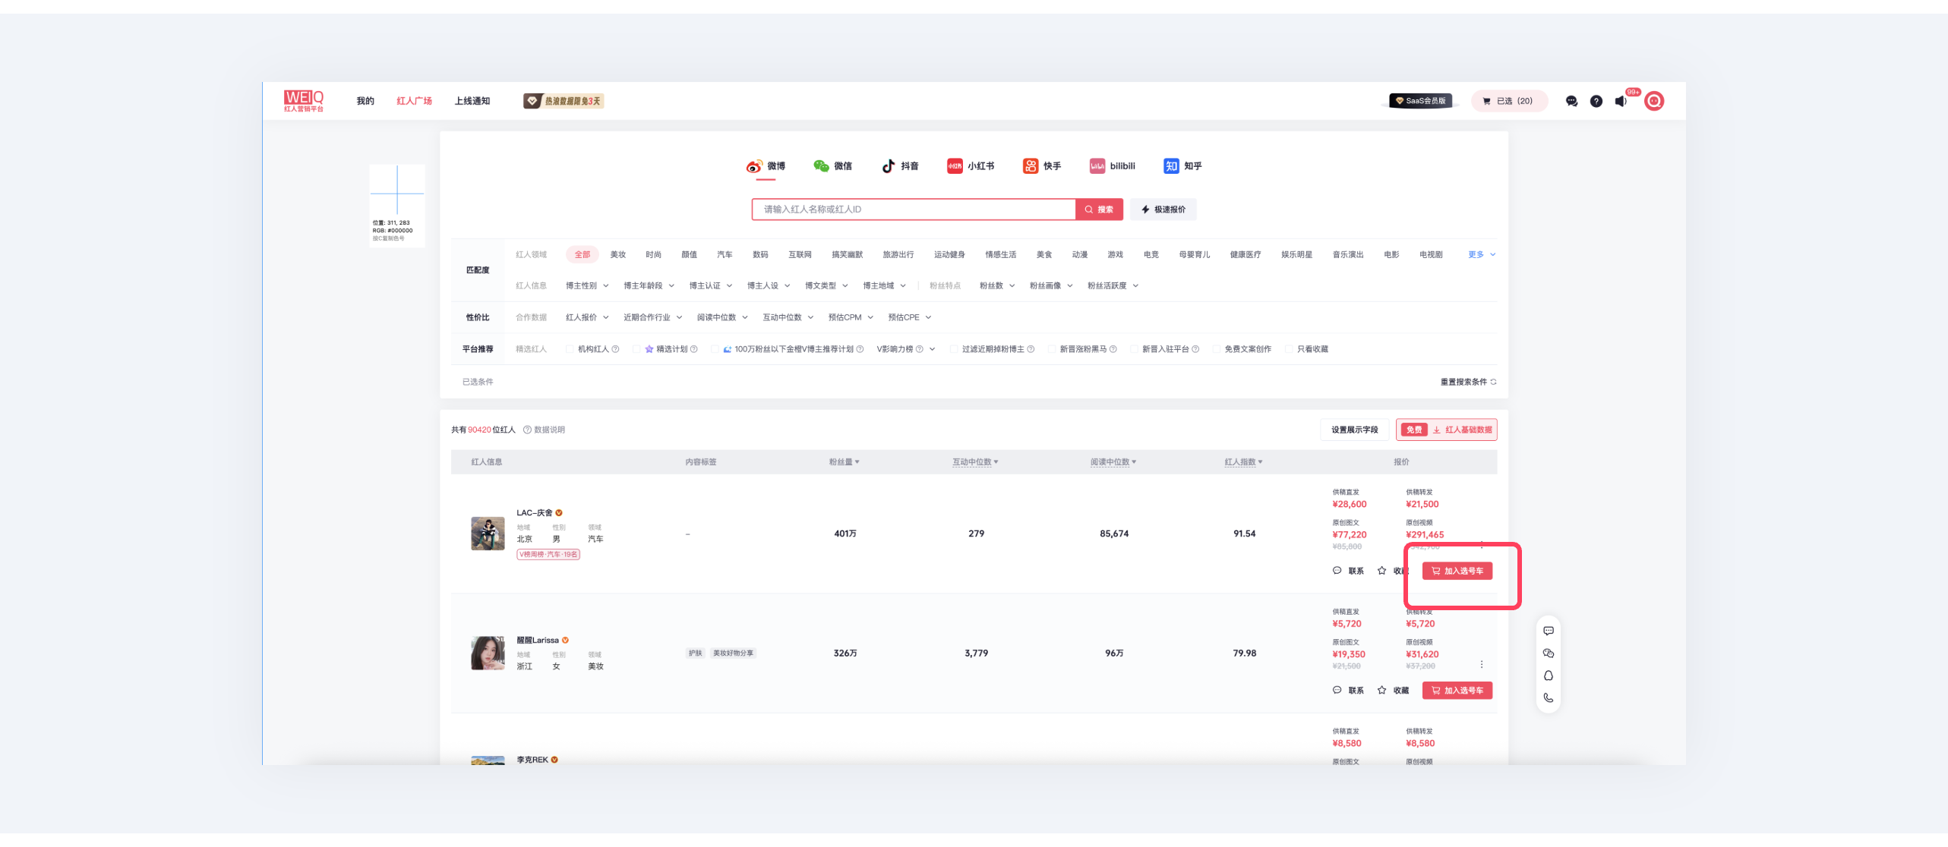Click 加入选号车 button for LAC-庆舍
Image resolution: width=1948 pixels, height=847 pixels.
(x=1457, y=571)
